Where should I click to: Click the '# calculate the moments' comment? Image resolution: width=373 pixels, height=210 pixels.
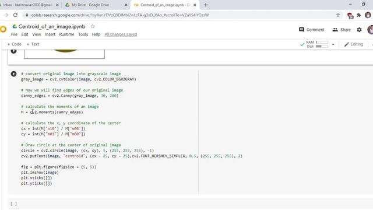click(59, 107)
